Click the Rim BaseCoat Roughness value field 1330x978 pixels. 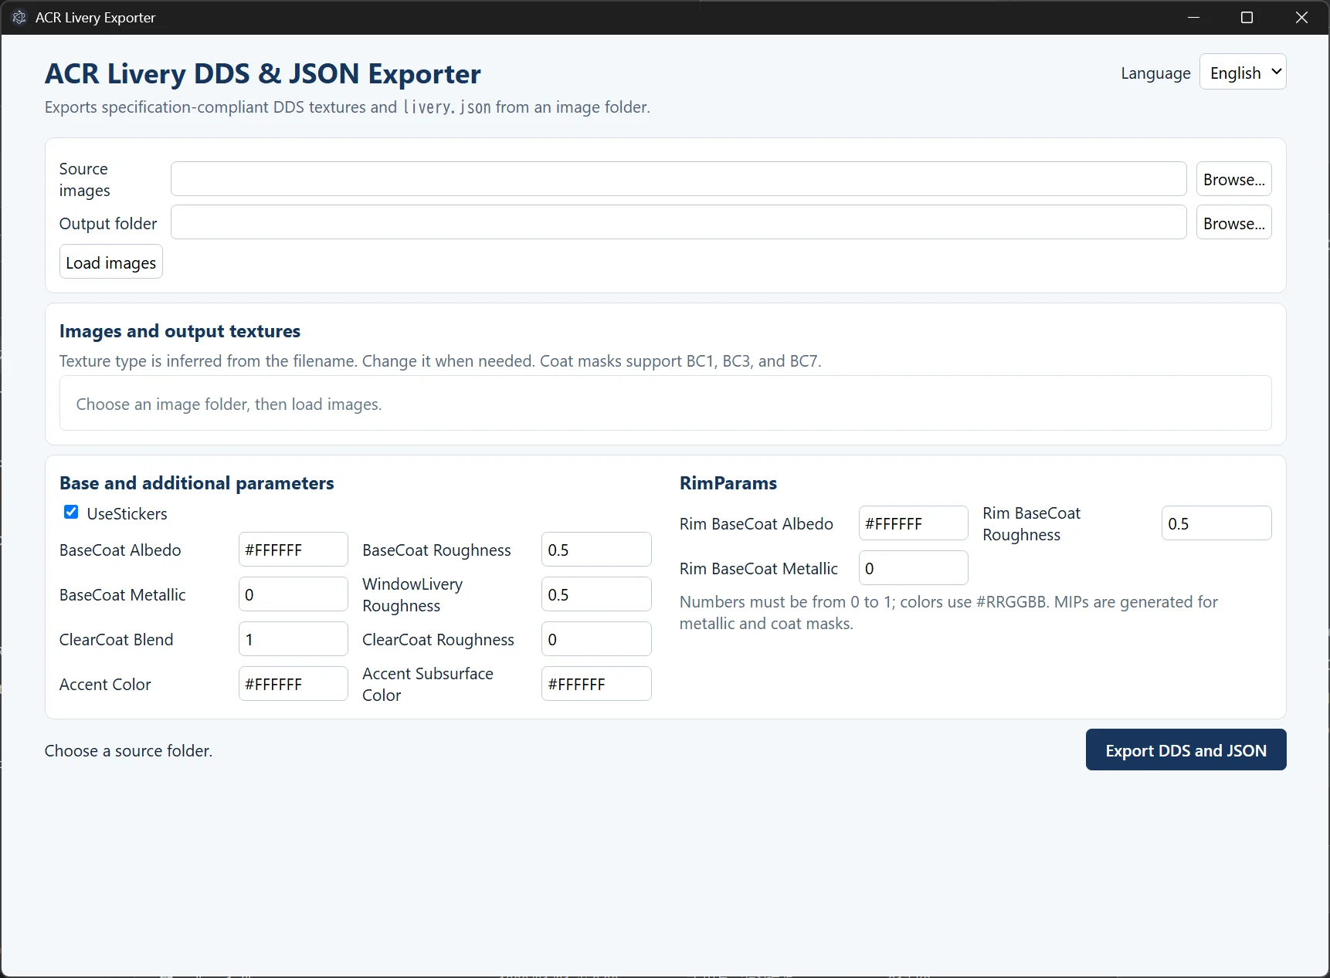[1216, 523]
